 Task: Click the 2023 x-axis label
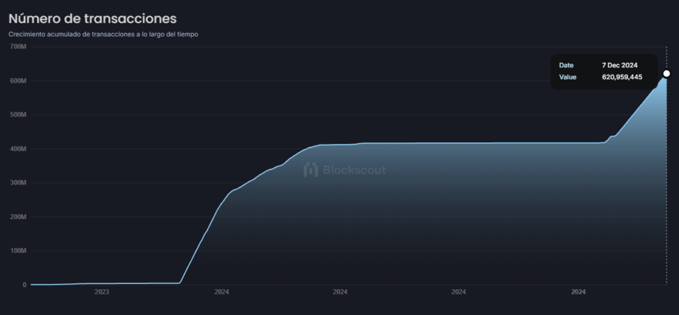point(102,292)
